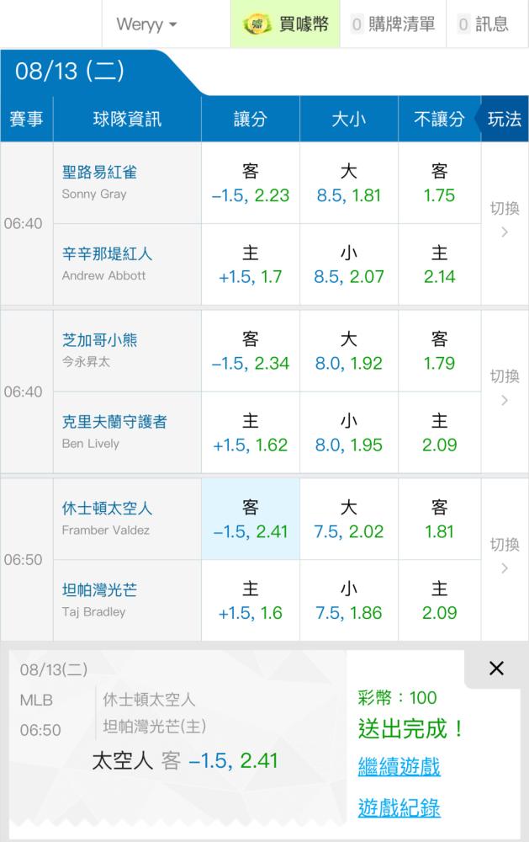529x842 pixels.
Task: Open the Weryy account dropdown
Action: 146,24
